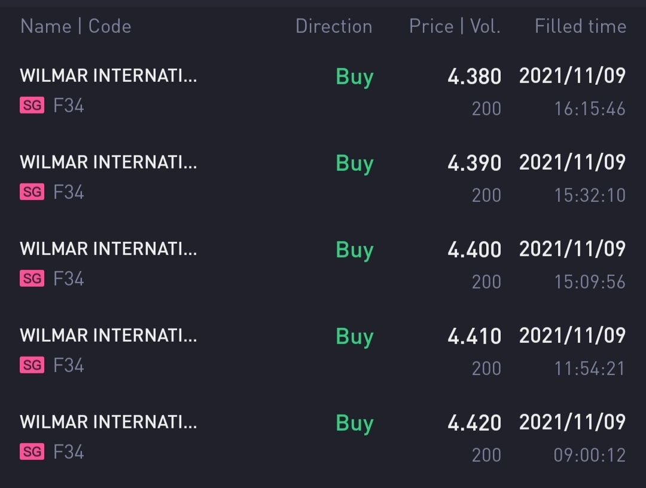Click the Buy label on the 4.380 order
This screenshot has height=488, width=646.
tap(355, 77)
